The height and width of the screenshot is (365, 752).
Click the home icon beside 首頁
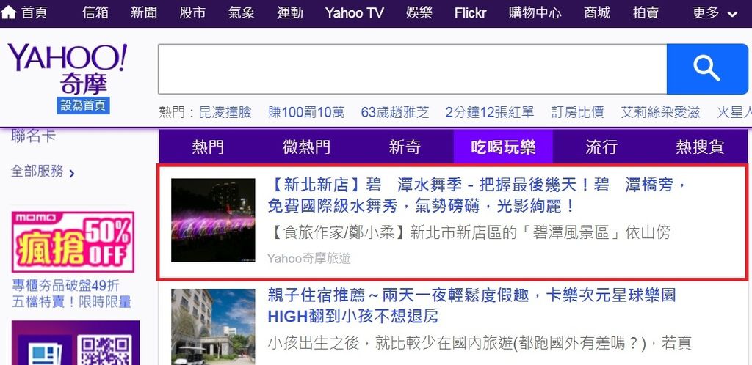9,12
